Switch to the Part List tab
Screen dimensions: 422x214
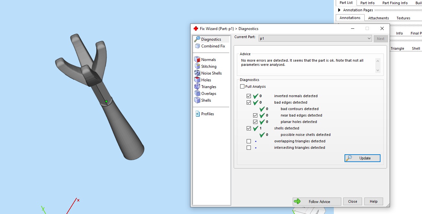[346, 3]
